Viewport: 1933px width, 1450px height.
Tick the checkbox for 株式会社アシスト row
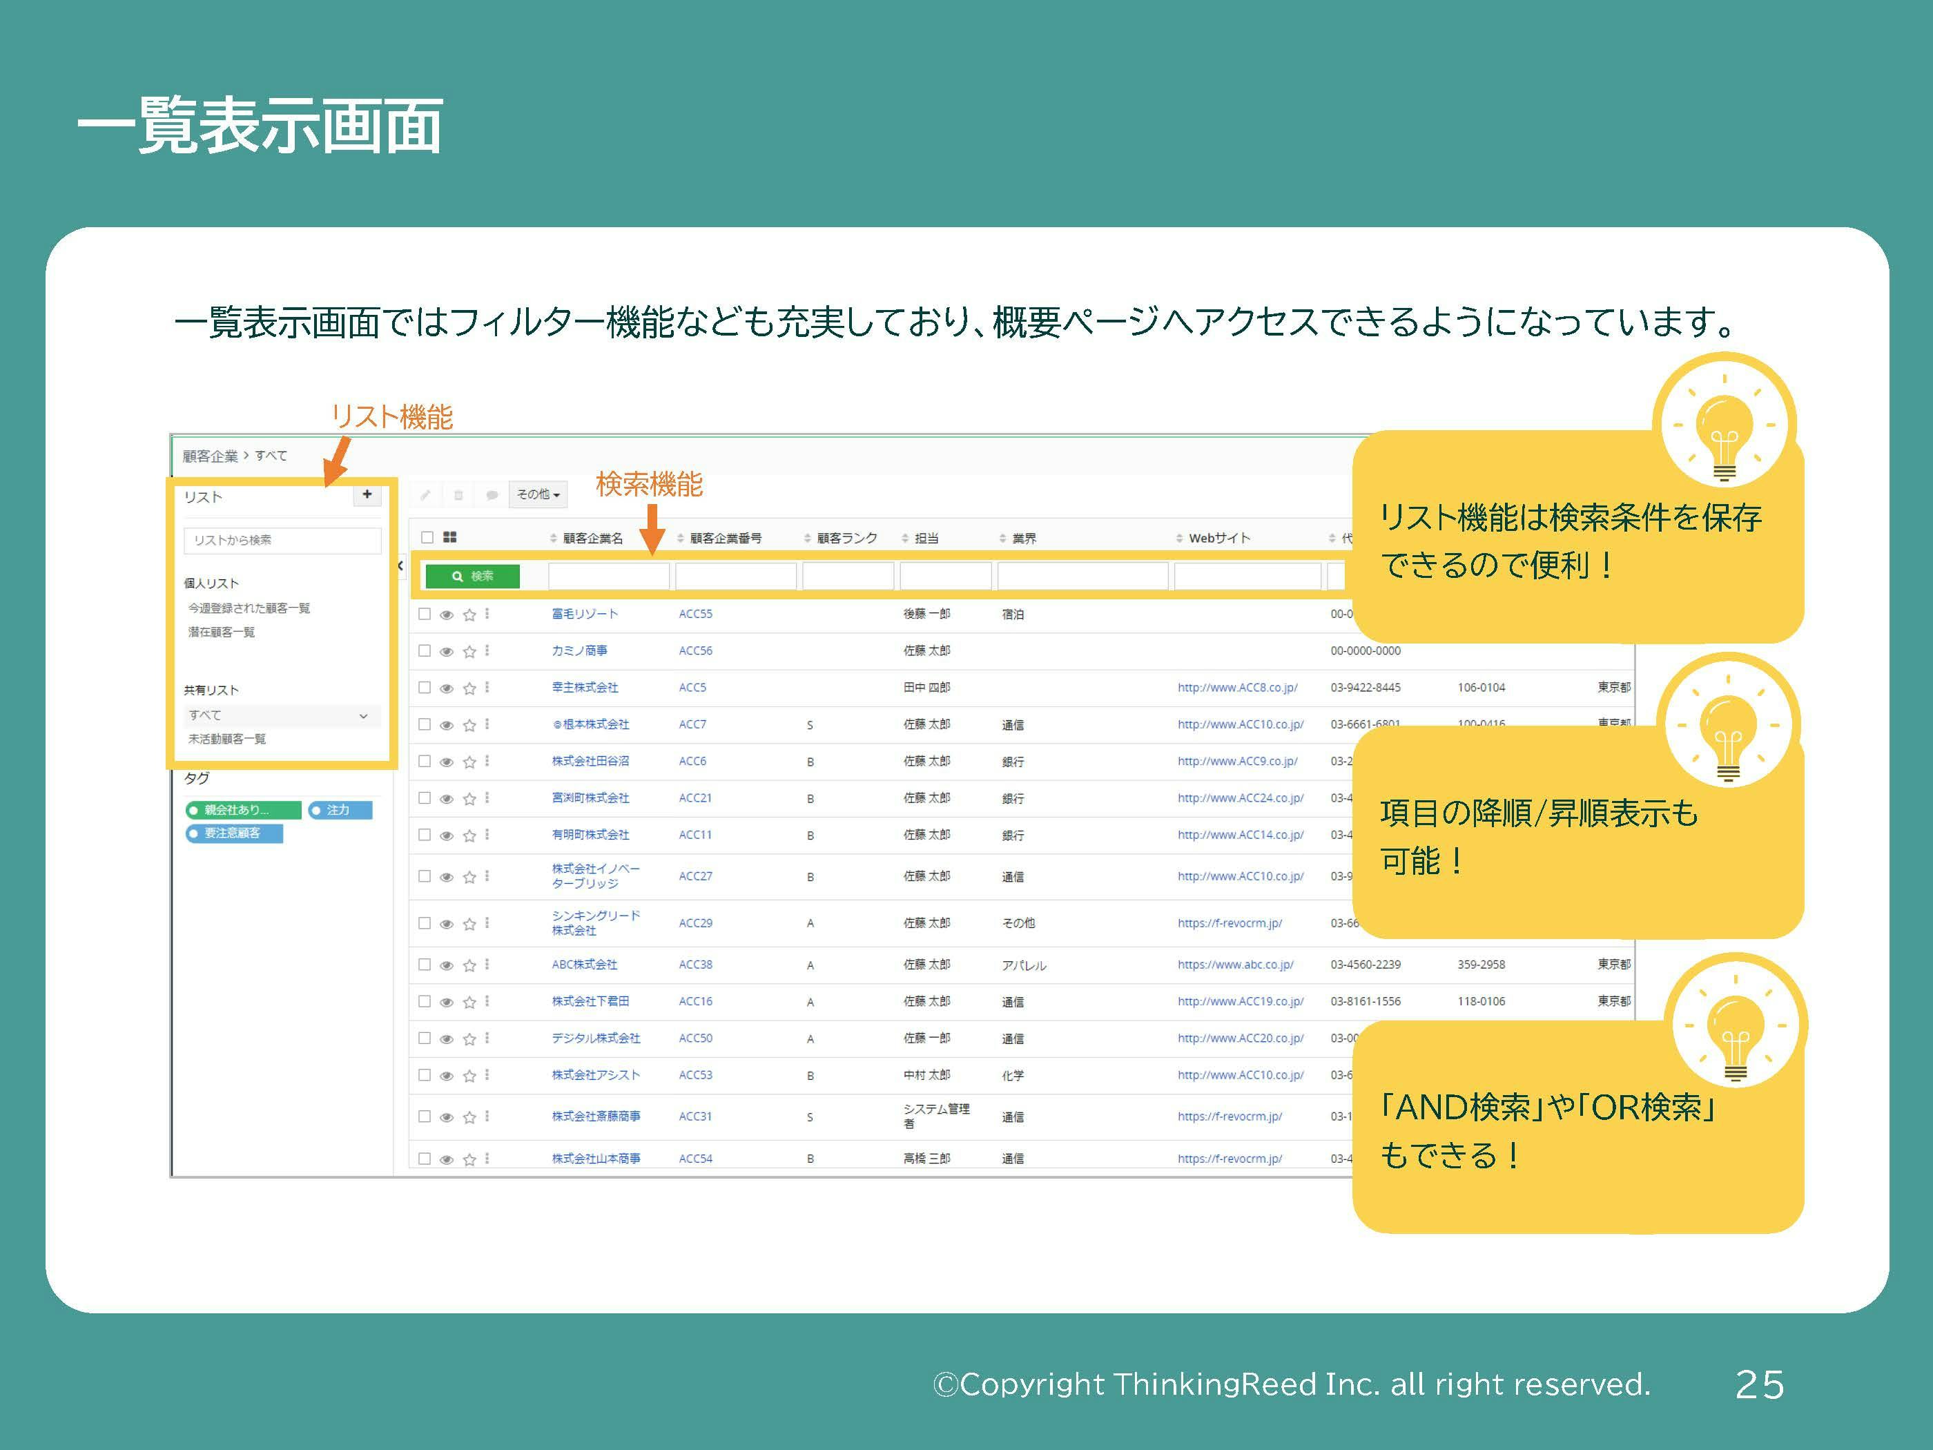425,1075
